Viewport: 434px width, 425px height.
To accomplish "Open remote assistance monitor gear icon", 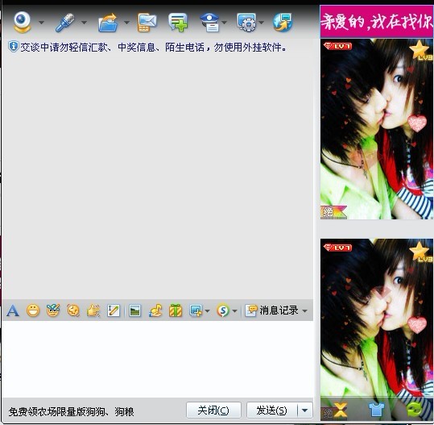I will tap(246, 23).
